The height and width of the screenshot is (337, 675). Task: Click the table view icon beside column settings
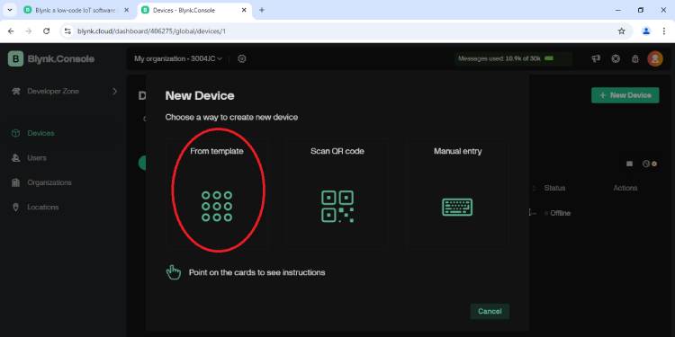tap(629, 164)
